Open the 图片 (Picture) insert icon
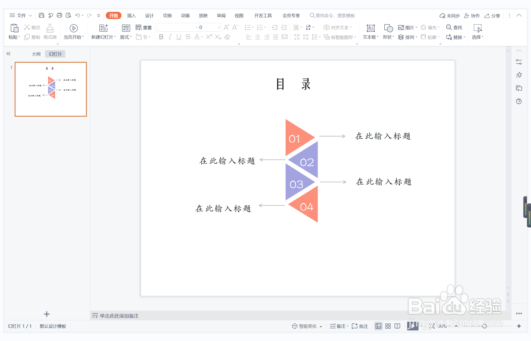The height and width of the screenshot is (341, 531). (x=406, y=27)
